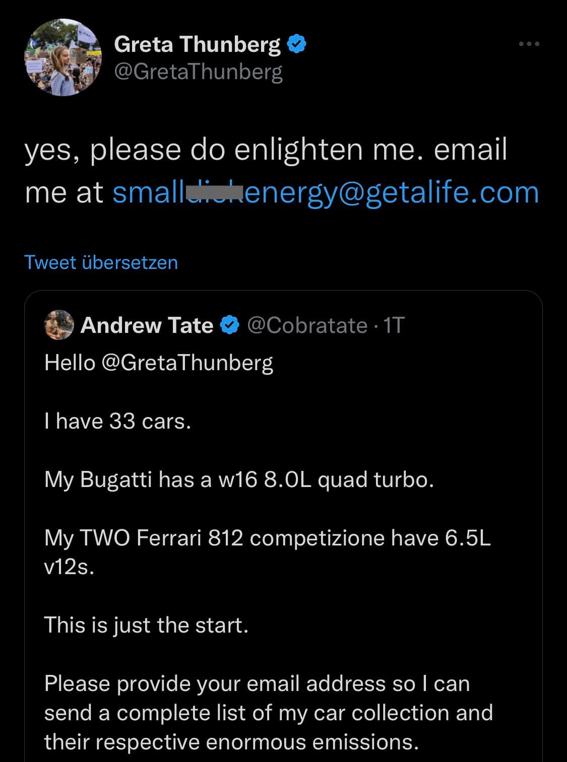567x762 pixels.
Task: Click the Ferrari 812 competizione line
Action: (x=267, y=538)
